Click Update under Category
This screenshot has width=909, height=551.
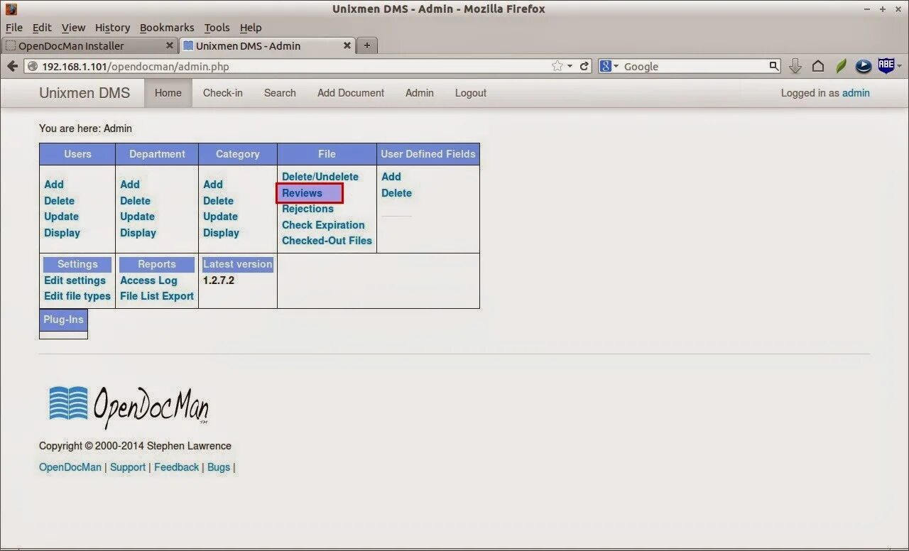pos(220,217)
